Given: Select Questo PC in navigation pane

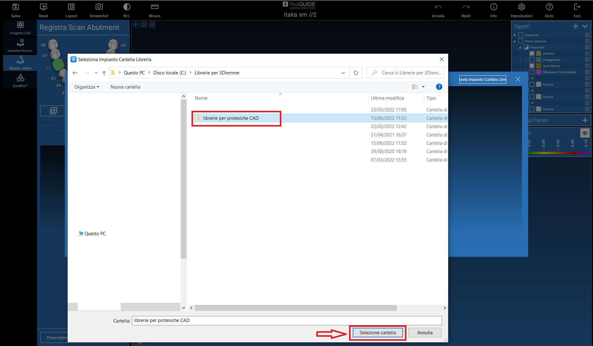Looking at the screenshot, I should pyautogui.click(x=95, y=234).
